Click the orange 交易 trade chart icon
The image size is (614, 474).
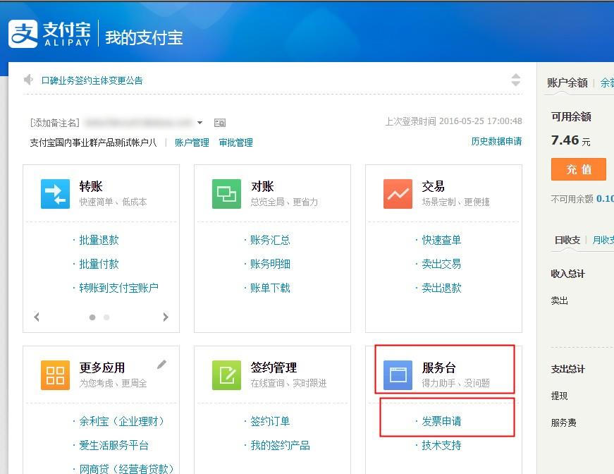click(398, 194)
